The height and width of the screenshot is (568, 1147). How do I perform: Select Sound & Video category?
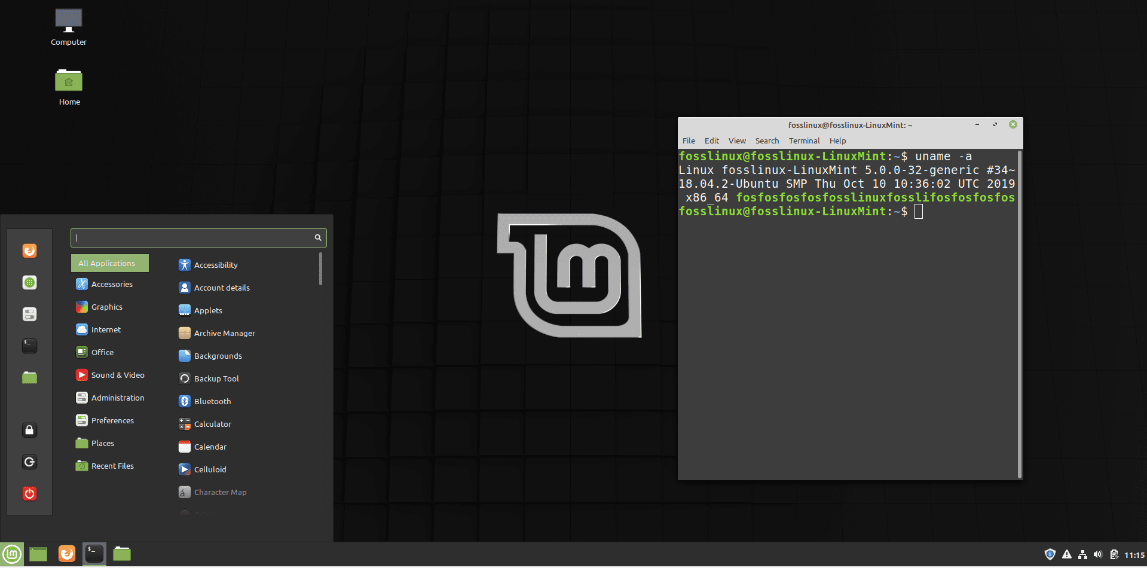110,375
